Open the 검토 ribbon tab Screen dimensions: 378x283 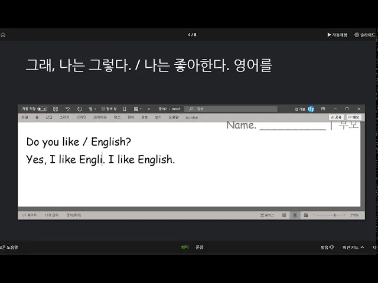(144, 117)
